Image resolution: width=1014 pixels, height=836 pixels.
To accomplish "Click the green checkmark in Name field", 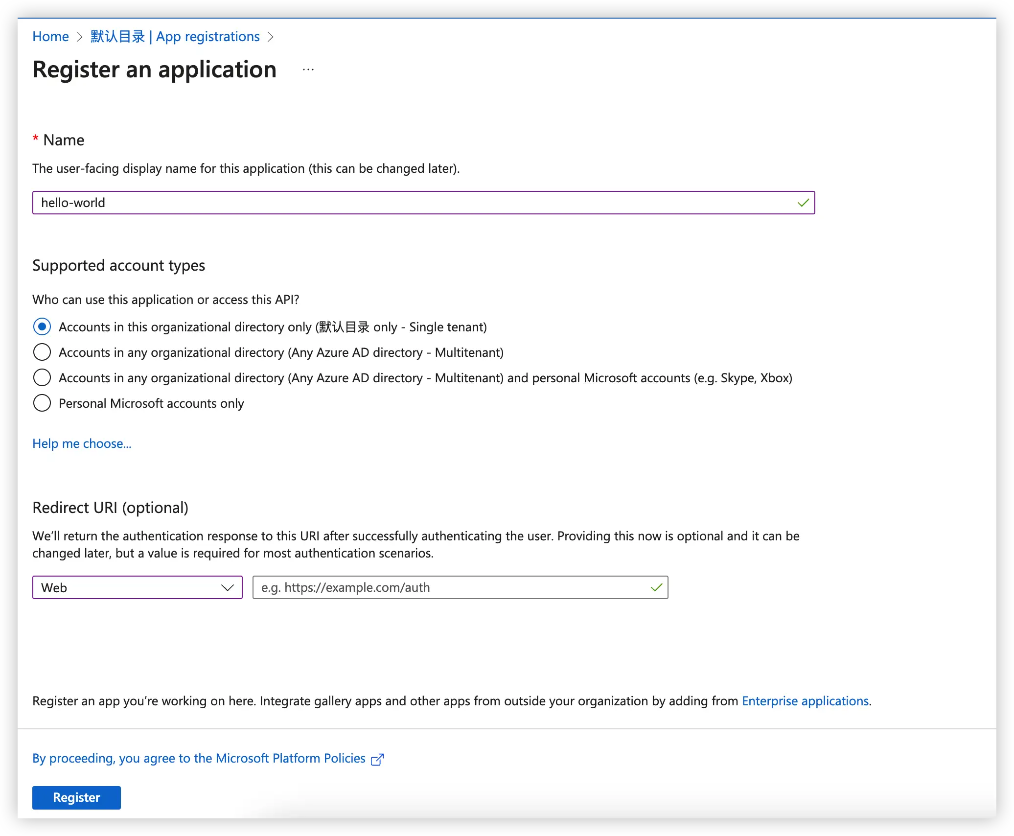I will pos(803,203).
